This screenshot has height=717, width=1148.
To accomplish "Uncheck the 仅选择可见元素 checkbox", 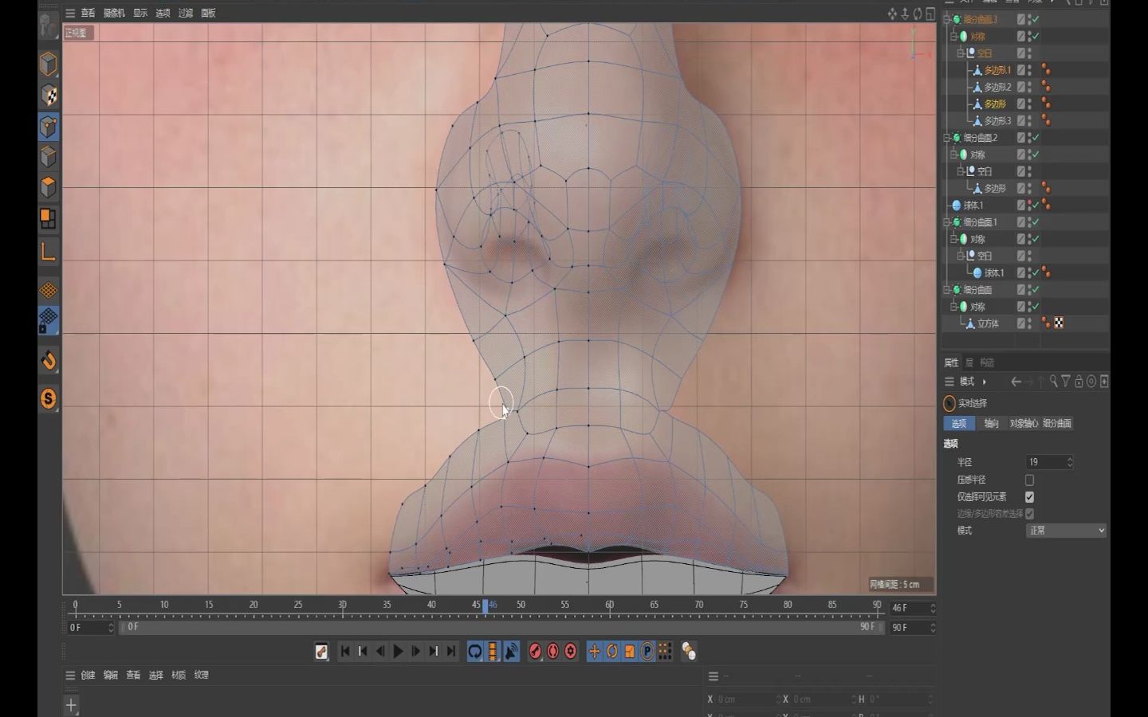I will click(1029, 496).
